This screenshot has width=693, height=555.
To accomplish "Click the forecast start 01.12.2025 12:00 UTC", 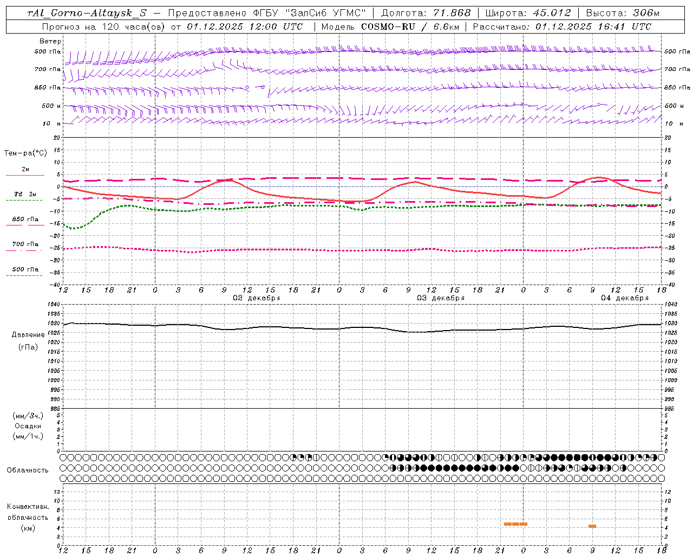I will [245, 27].
